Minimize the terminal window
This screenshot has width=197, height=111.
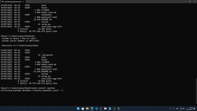(x=185, y=2)
